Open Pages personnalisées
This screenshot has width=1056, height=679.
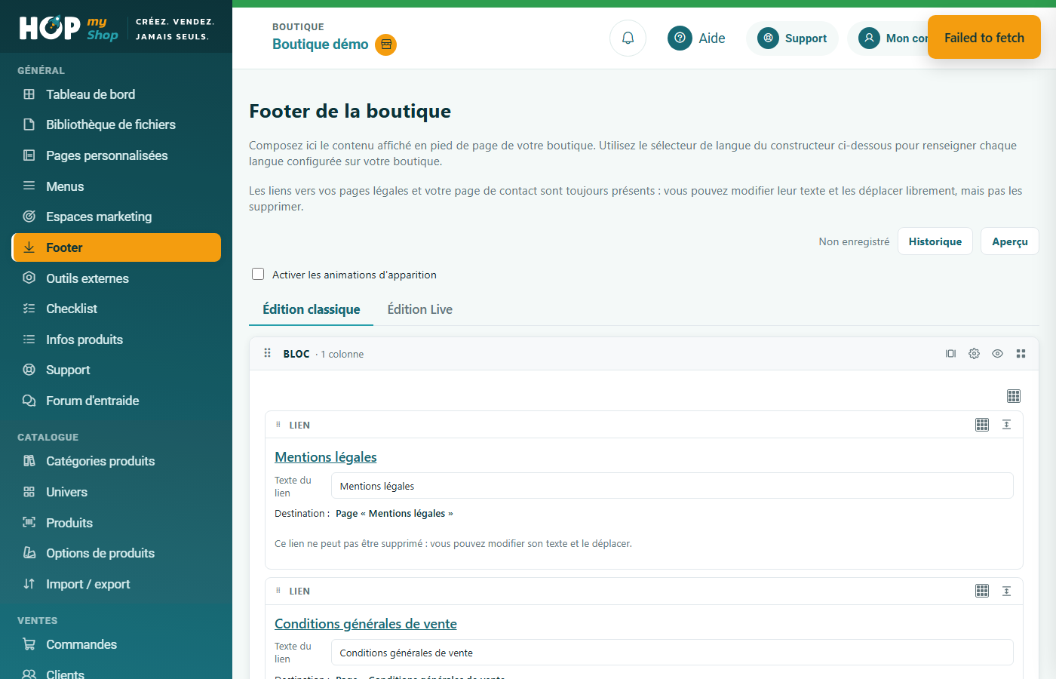116,155
